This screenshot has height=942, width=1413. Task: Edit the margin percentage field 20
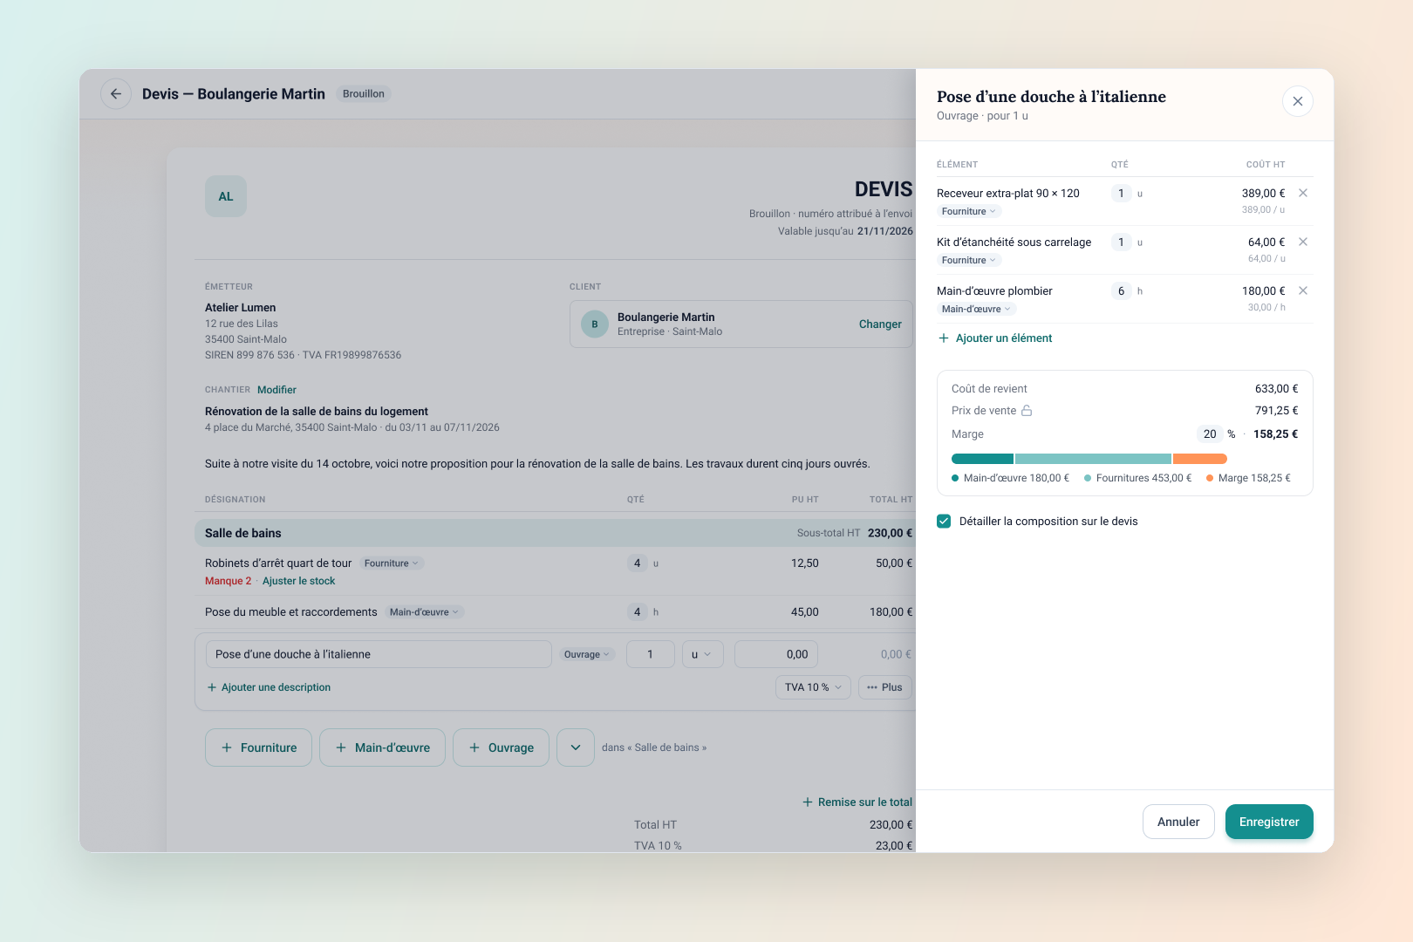click(1210, 434)
